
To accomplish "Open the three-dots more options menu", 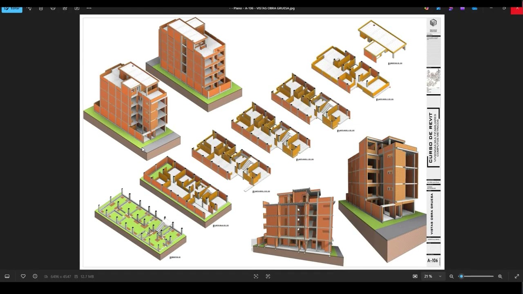I will pos(89,8).
